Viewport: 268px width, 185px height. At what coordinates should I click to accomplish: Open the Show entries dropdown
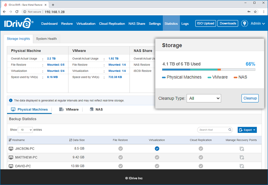25,130
